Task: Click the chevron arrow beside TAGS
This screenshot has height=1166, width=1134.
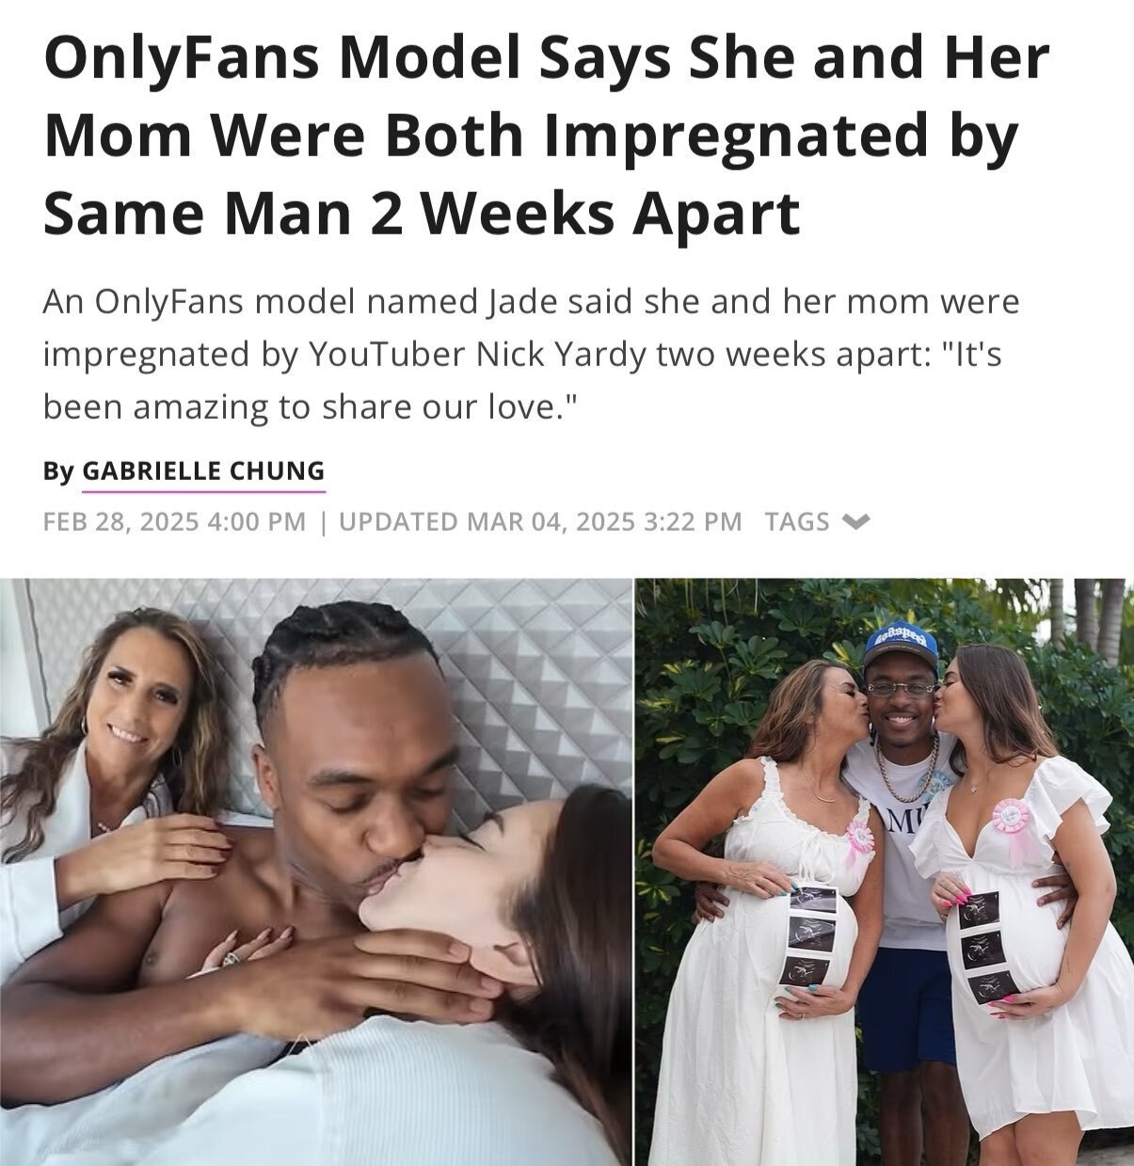Action: pos(856,520)
